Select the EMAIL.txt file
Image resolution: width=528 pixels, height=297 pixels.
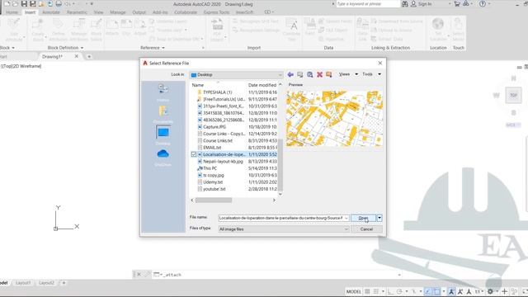click(212, 148)
